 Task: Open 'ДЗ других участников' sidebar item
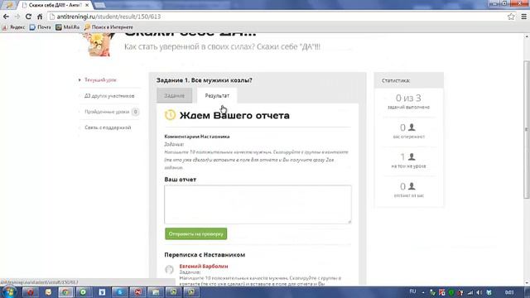pyautogui.click(x=109, y=96)
